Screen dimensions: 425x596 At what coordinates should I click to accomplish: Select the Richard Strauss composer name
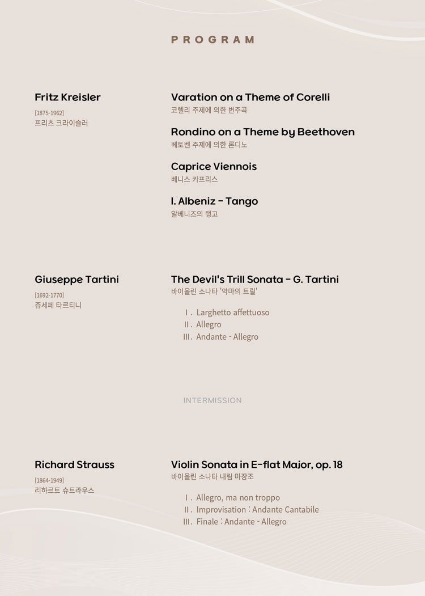[74, 464]
